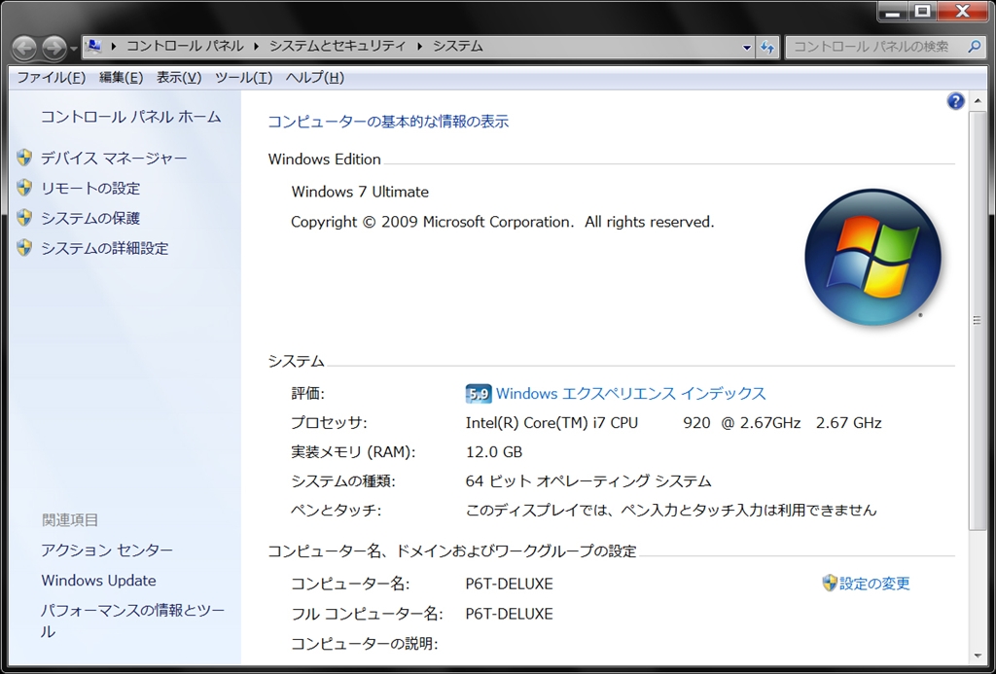Screen dimensions: 996x674
Task: Click the computer icon in the address bar
Action: coord(92,46)
